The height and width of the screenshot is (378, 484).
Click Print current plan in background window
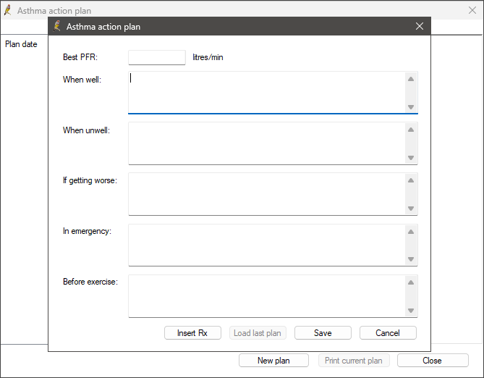[354, 361]
